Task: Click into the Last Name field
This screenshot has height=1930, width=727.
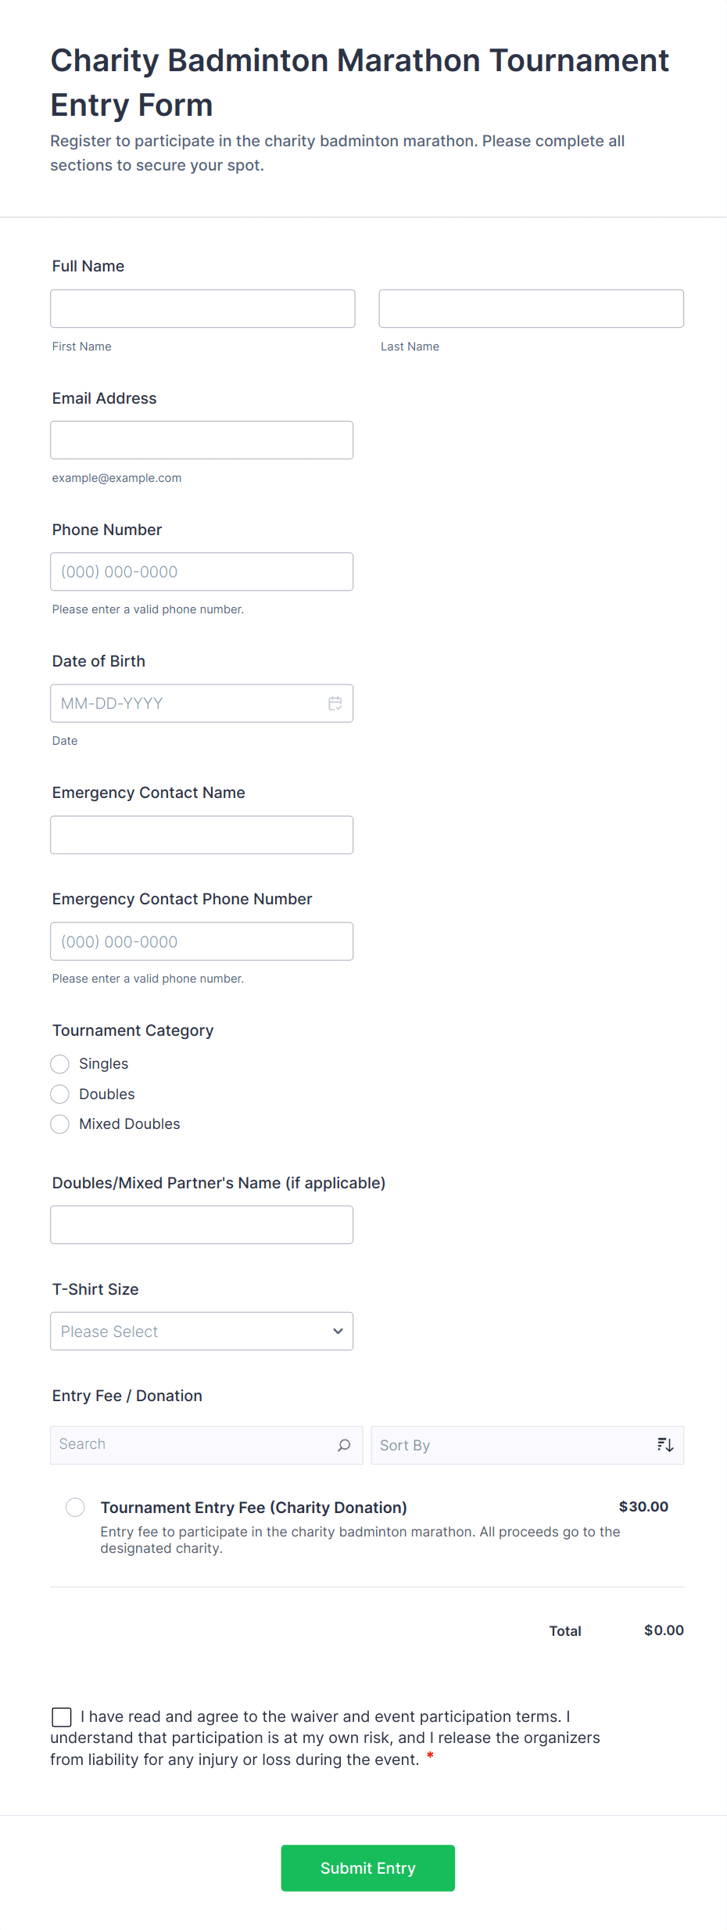Action: (531, 309)
